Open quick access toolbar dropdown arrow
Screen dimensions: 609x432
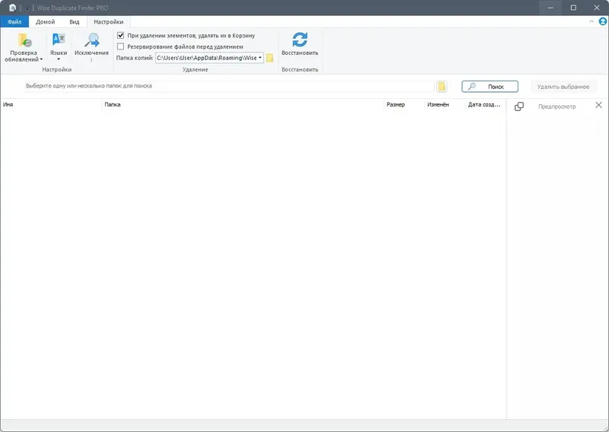[27, 8]
